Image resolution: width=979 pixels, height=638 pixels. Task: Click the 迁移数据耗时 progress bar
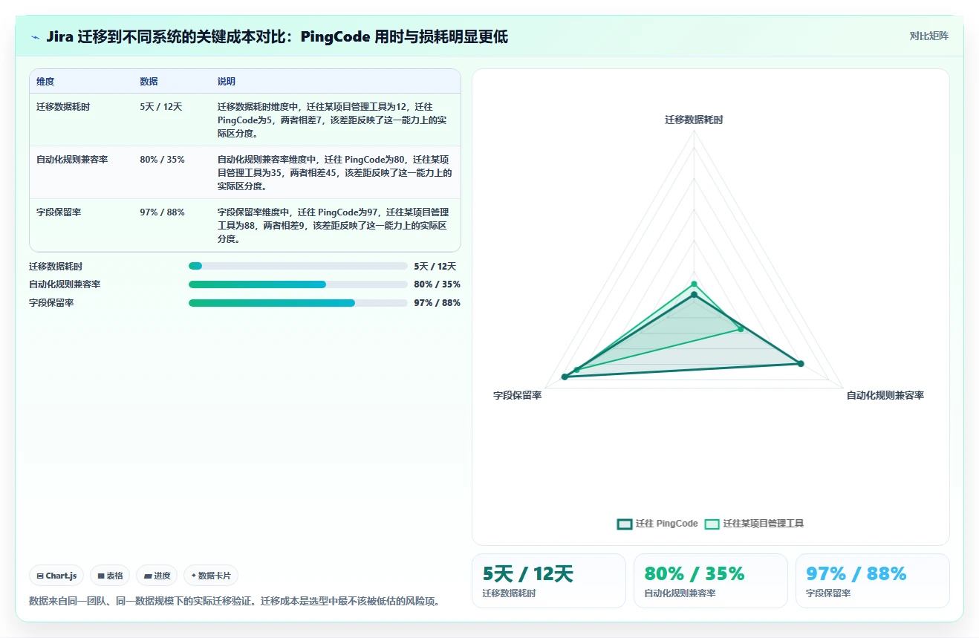pyautogui.click(x=298, y=266)
